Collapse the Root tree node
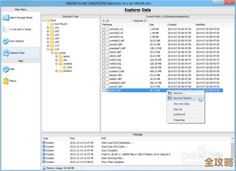 coord(44,20)
